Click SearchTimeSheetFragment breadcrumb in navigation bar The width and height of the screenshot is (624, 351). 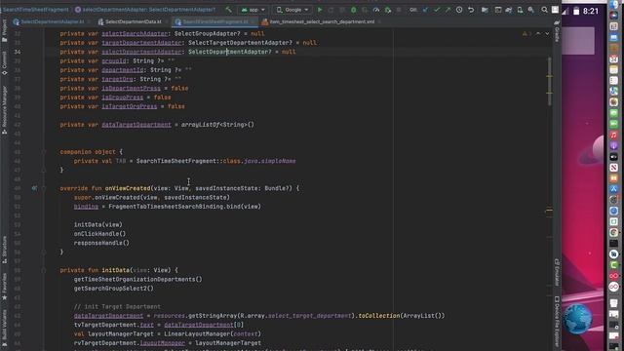[35, 9]
